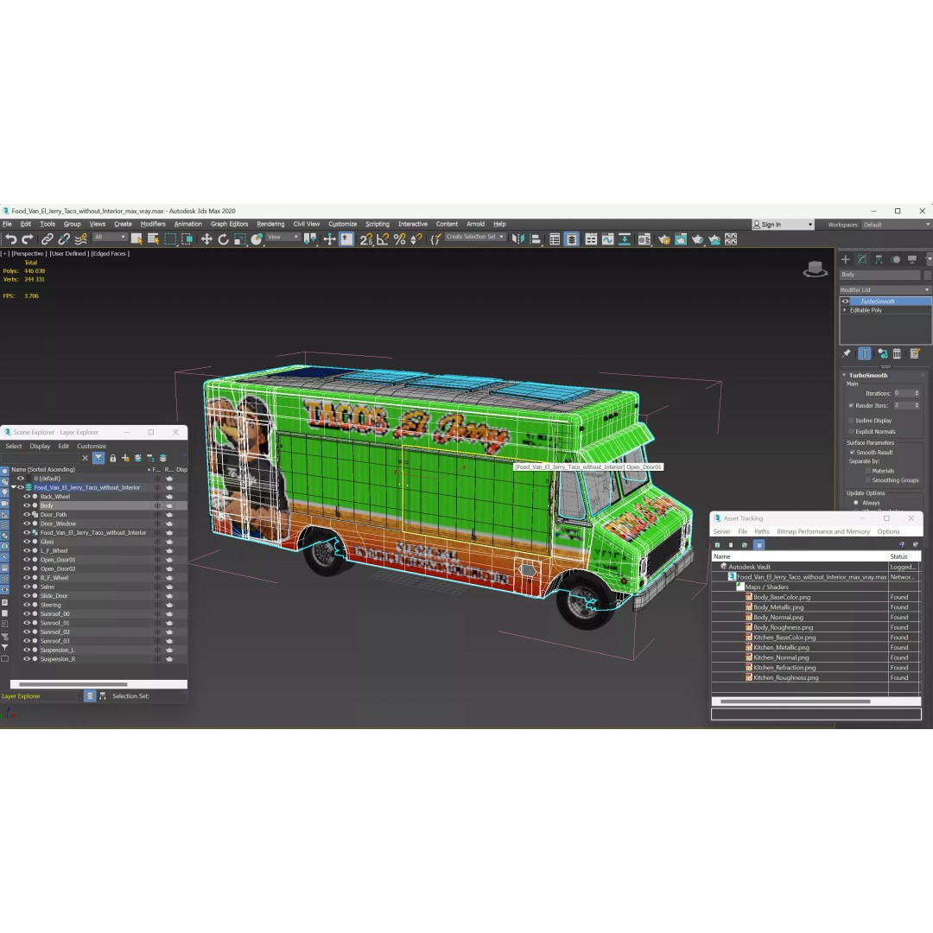Open the Modifier List dropdown
The width and height of the screenshot is (933, 933).
pos(885,289)
